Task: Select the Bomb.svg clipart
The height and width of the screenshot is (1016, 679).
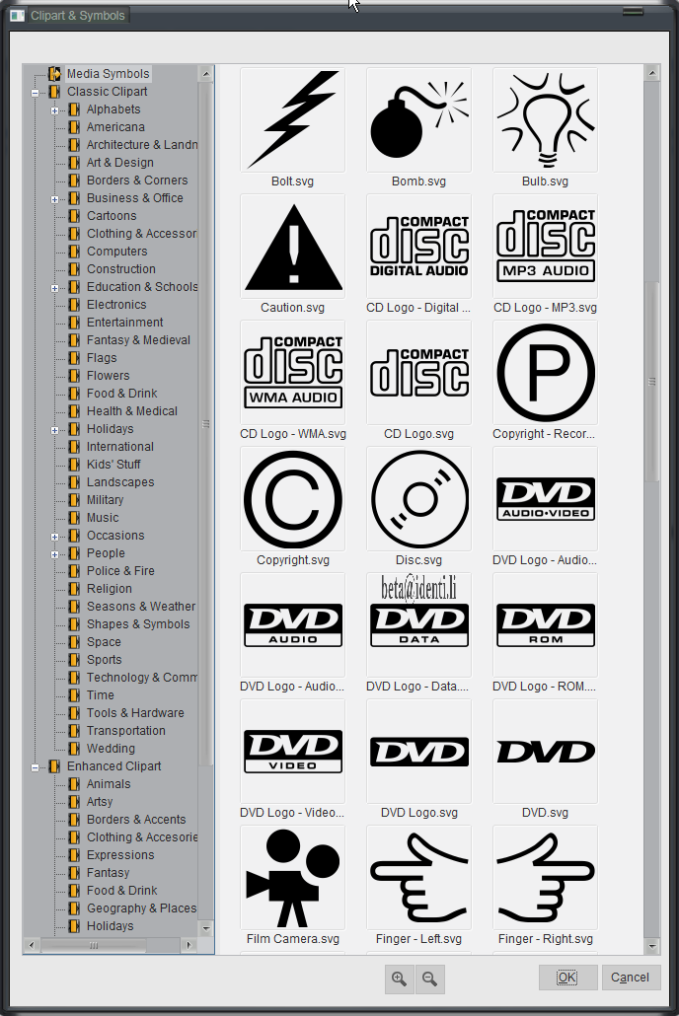Action: coord(418,120)
